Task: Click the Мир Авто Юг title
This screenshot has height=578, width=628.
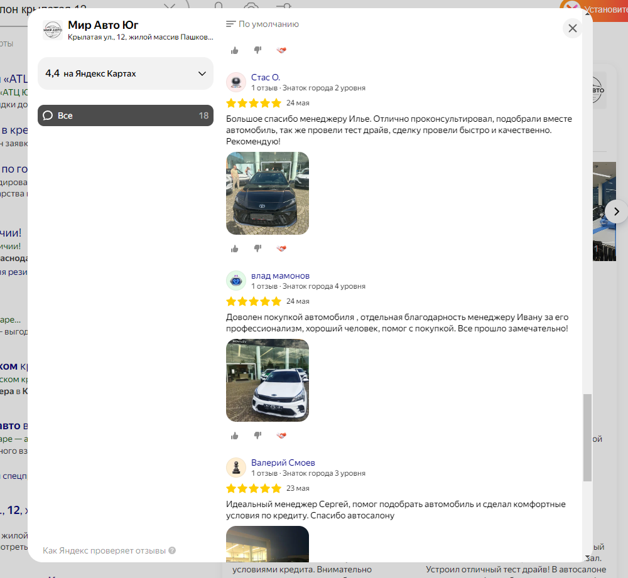Action: click(x=103, y=25)
